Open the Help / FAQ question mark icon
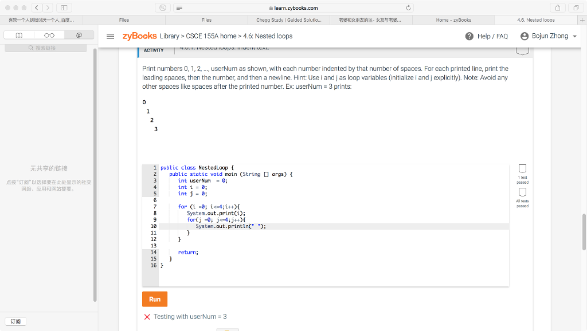Viewport: 587px width, 331px height. (x=470, y=36)
